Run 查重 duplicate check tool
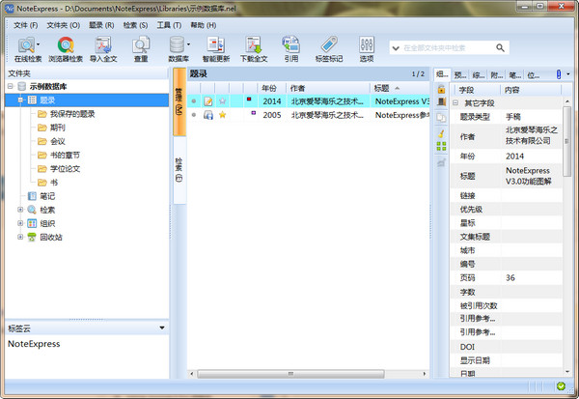The width and height of the screenshot is (579, 399). [x=141, y=49]
